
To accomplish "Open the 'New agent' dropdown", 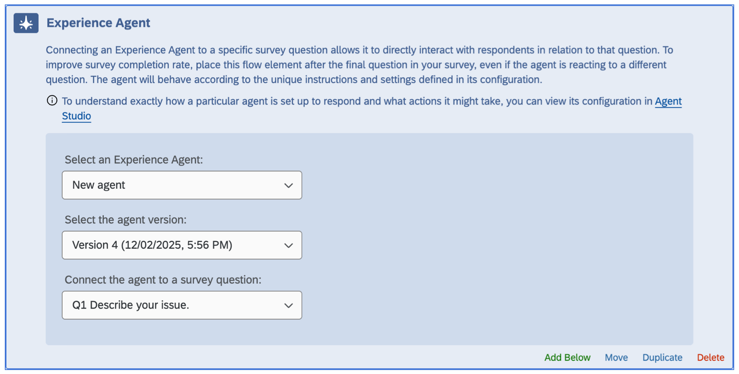I will point(182,185).
